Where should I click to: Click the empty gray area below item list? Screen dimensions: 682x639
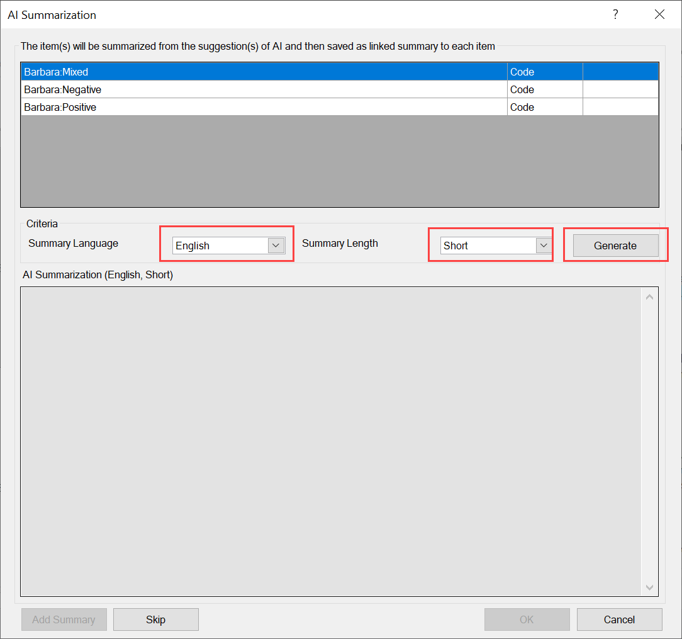(x=340, y=161)
